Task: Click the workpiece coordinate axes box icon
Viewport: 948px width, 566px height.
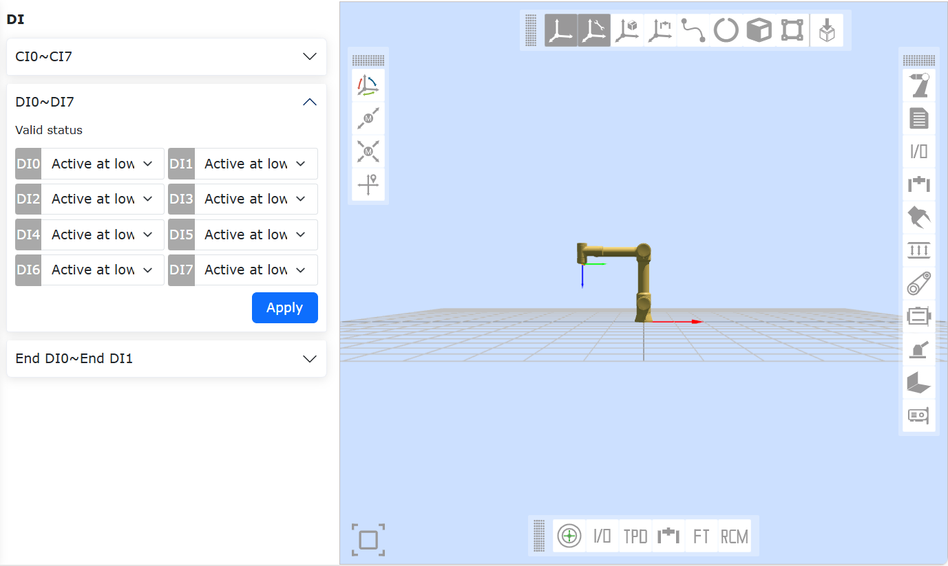Action: coord(627,30)
